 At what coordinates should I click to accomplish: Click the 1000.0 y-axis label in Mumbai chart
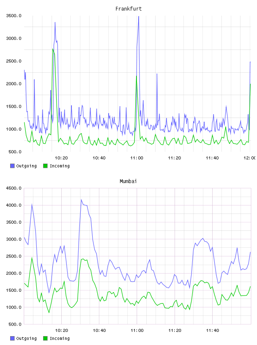tap(14, 307)
